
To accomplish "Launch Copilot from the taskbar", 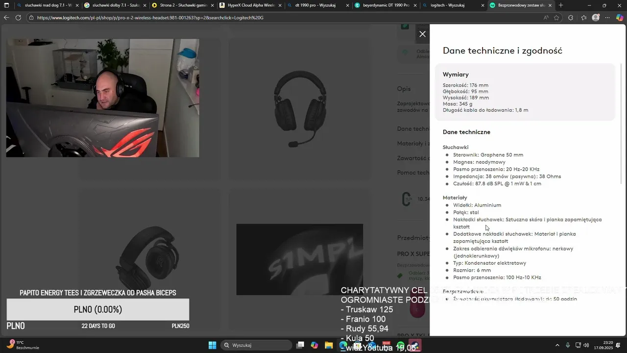I will [314, 345].
